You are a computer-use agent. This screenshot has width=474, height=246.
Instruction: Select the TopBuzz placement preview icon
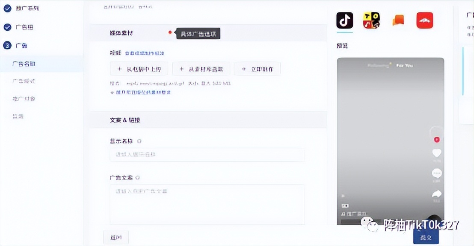(x=371, y=20)
